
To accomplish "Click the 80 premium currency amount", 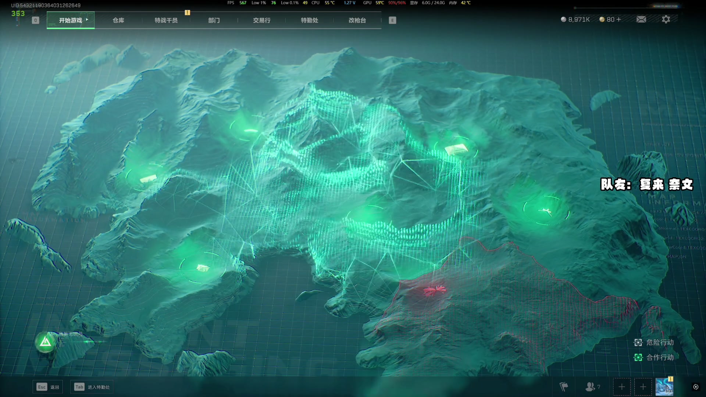I will [x=610, y=19].
